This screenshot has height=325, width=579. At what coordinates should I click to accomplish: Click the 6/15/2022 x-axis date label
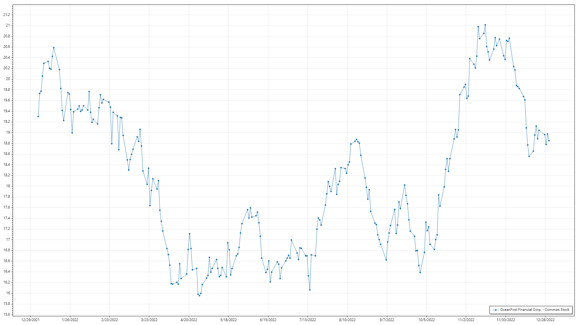point(268,320)
